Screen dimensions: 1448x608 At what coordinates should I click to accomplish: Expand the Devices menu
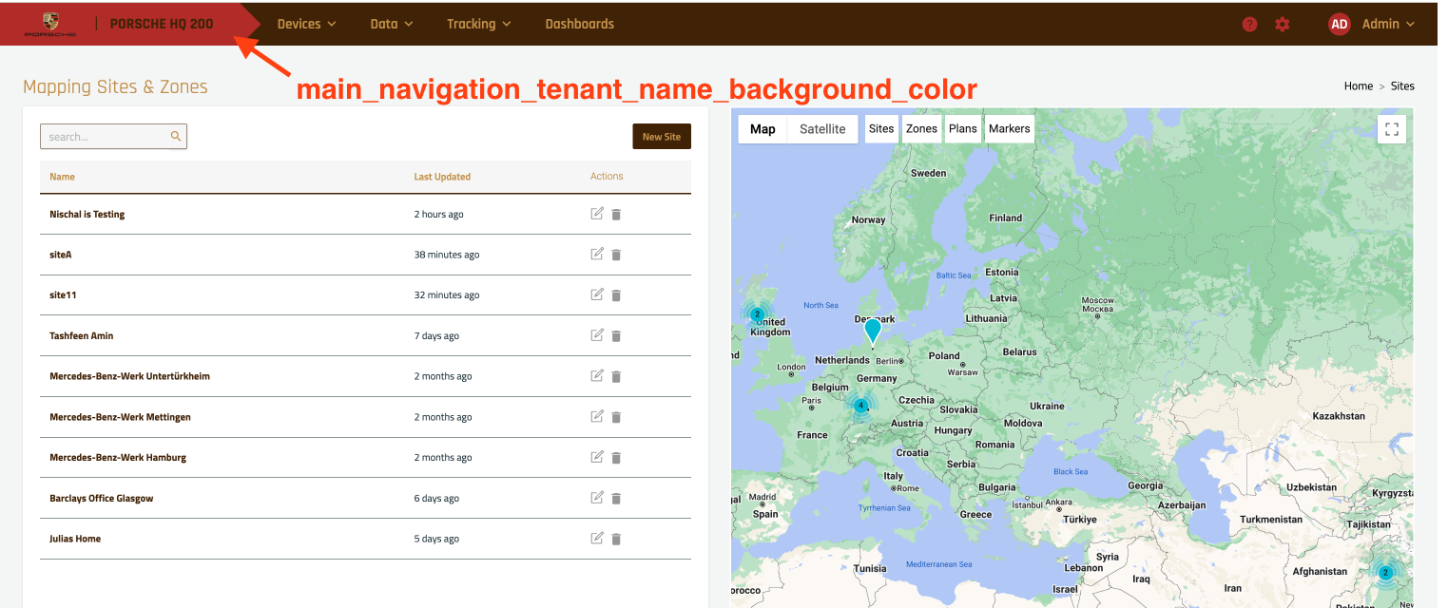pos(306,24)
